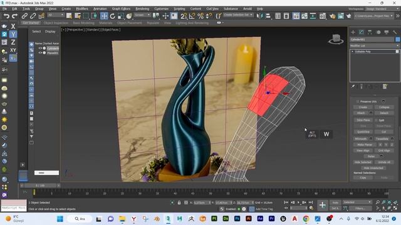Open the selection filter All dropdown

click(56, 15)
